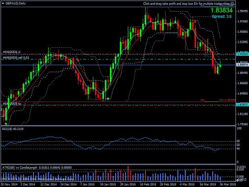This screenshot has width=249, height=187.
Task: Click the S1=1.83399 support label
Action: point(227,100)
